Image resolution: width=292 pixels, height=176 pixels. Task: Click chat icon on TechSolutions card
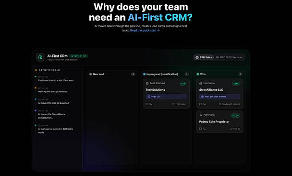[x=147, y=104]
